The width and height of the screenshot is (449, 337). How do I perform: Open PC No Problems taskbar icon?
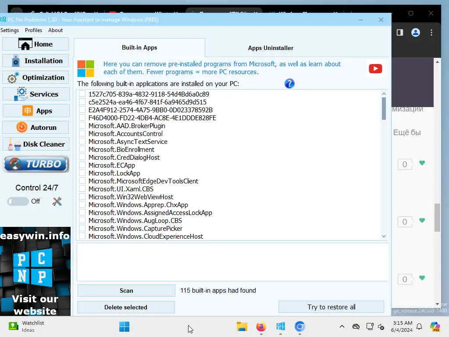[x=280, y=326]
